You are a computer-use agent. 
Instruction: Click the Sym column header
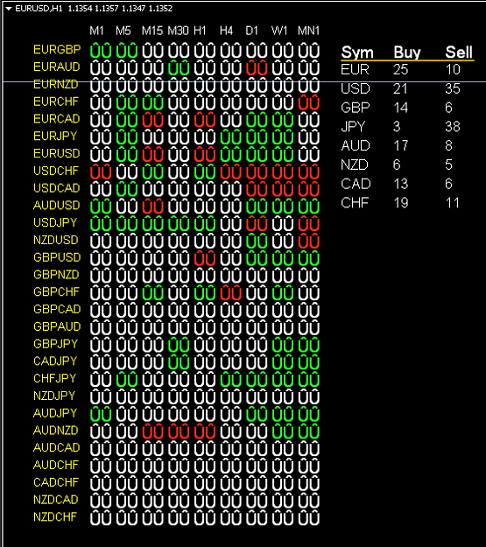pyautogui.click(x=357, y=53)
